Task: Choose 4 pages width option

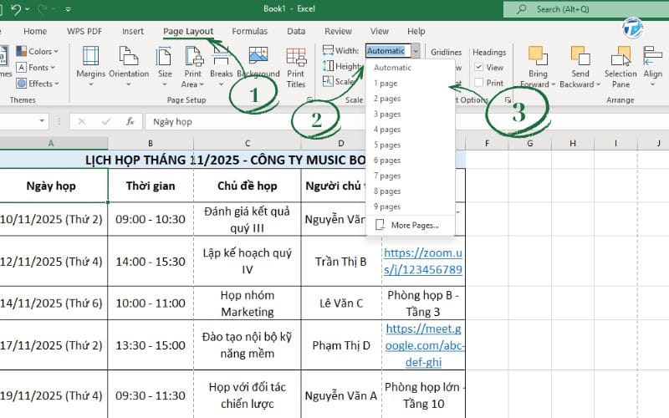Action: (x=410, y=130)
